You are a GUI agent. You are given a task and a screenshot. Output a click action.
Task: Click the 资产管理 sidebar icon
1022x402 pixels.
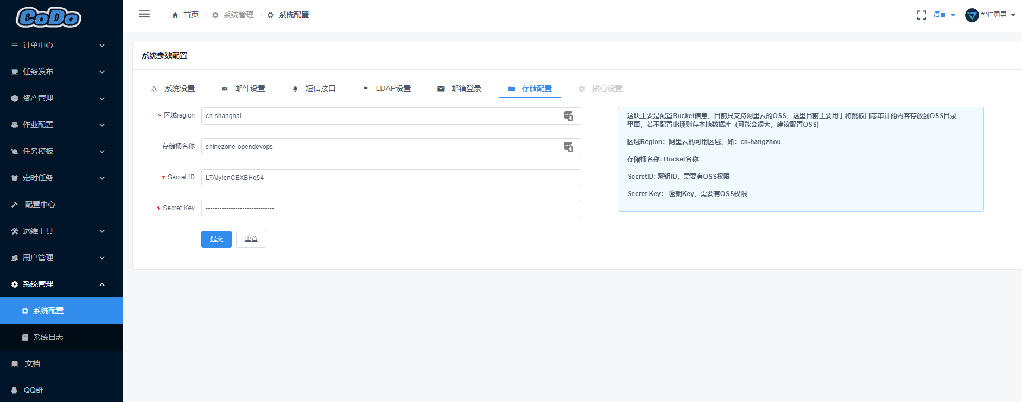tap(15, 99)
